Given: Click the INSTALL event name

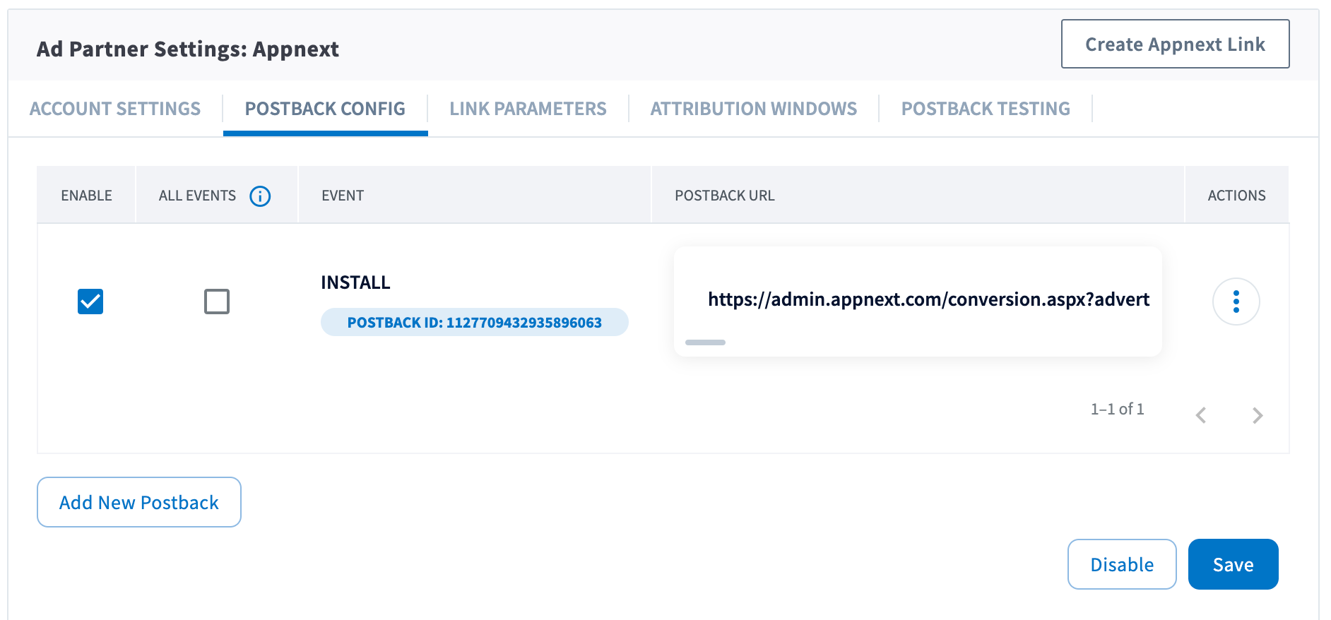Looking at the screenshot, I should click(355, 282).
